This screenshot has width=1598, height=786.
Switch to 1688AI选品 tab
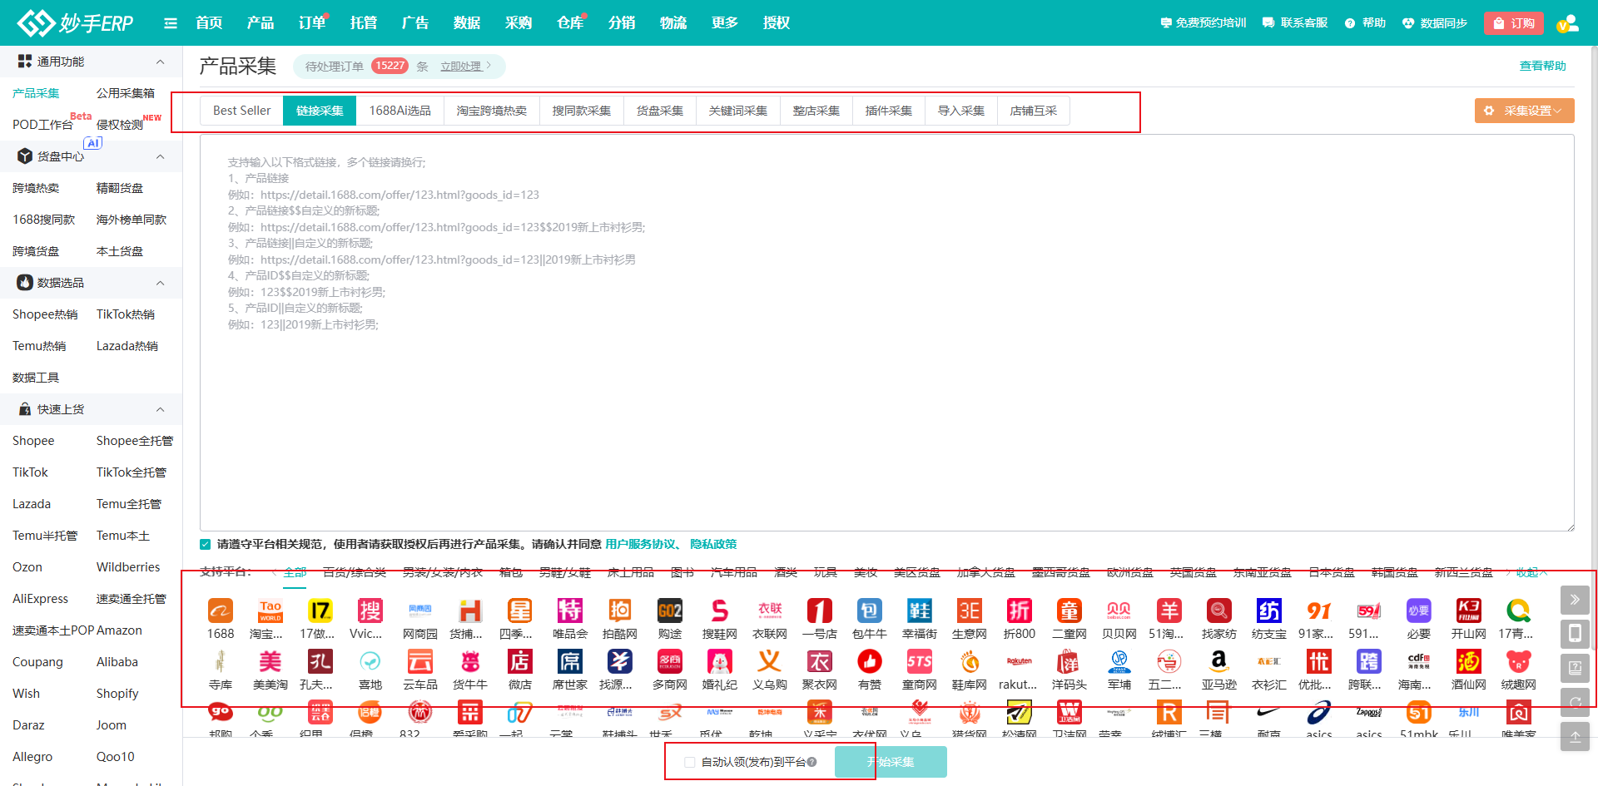coord(400,111)
